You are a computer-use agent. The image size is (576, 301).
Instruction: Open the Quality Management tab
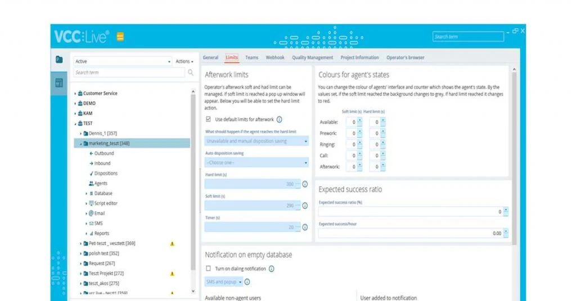[x=313, y=57]
